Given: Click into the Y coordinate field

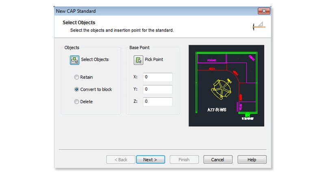Looking at the screenshot, I should tap(158, 89).
